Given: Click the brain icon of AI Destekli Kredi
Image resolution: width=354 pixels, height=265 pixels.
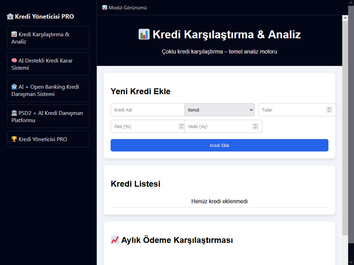Looking at the screenshot, I should tap(14, 61).
